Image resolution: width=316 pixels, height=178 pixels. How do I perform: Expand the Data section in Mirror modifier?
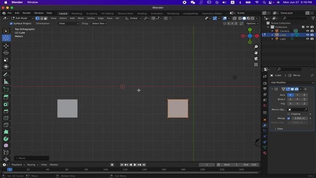[x=278, y=129]
